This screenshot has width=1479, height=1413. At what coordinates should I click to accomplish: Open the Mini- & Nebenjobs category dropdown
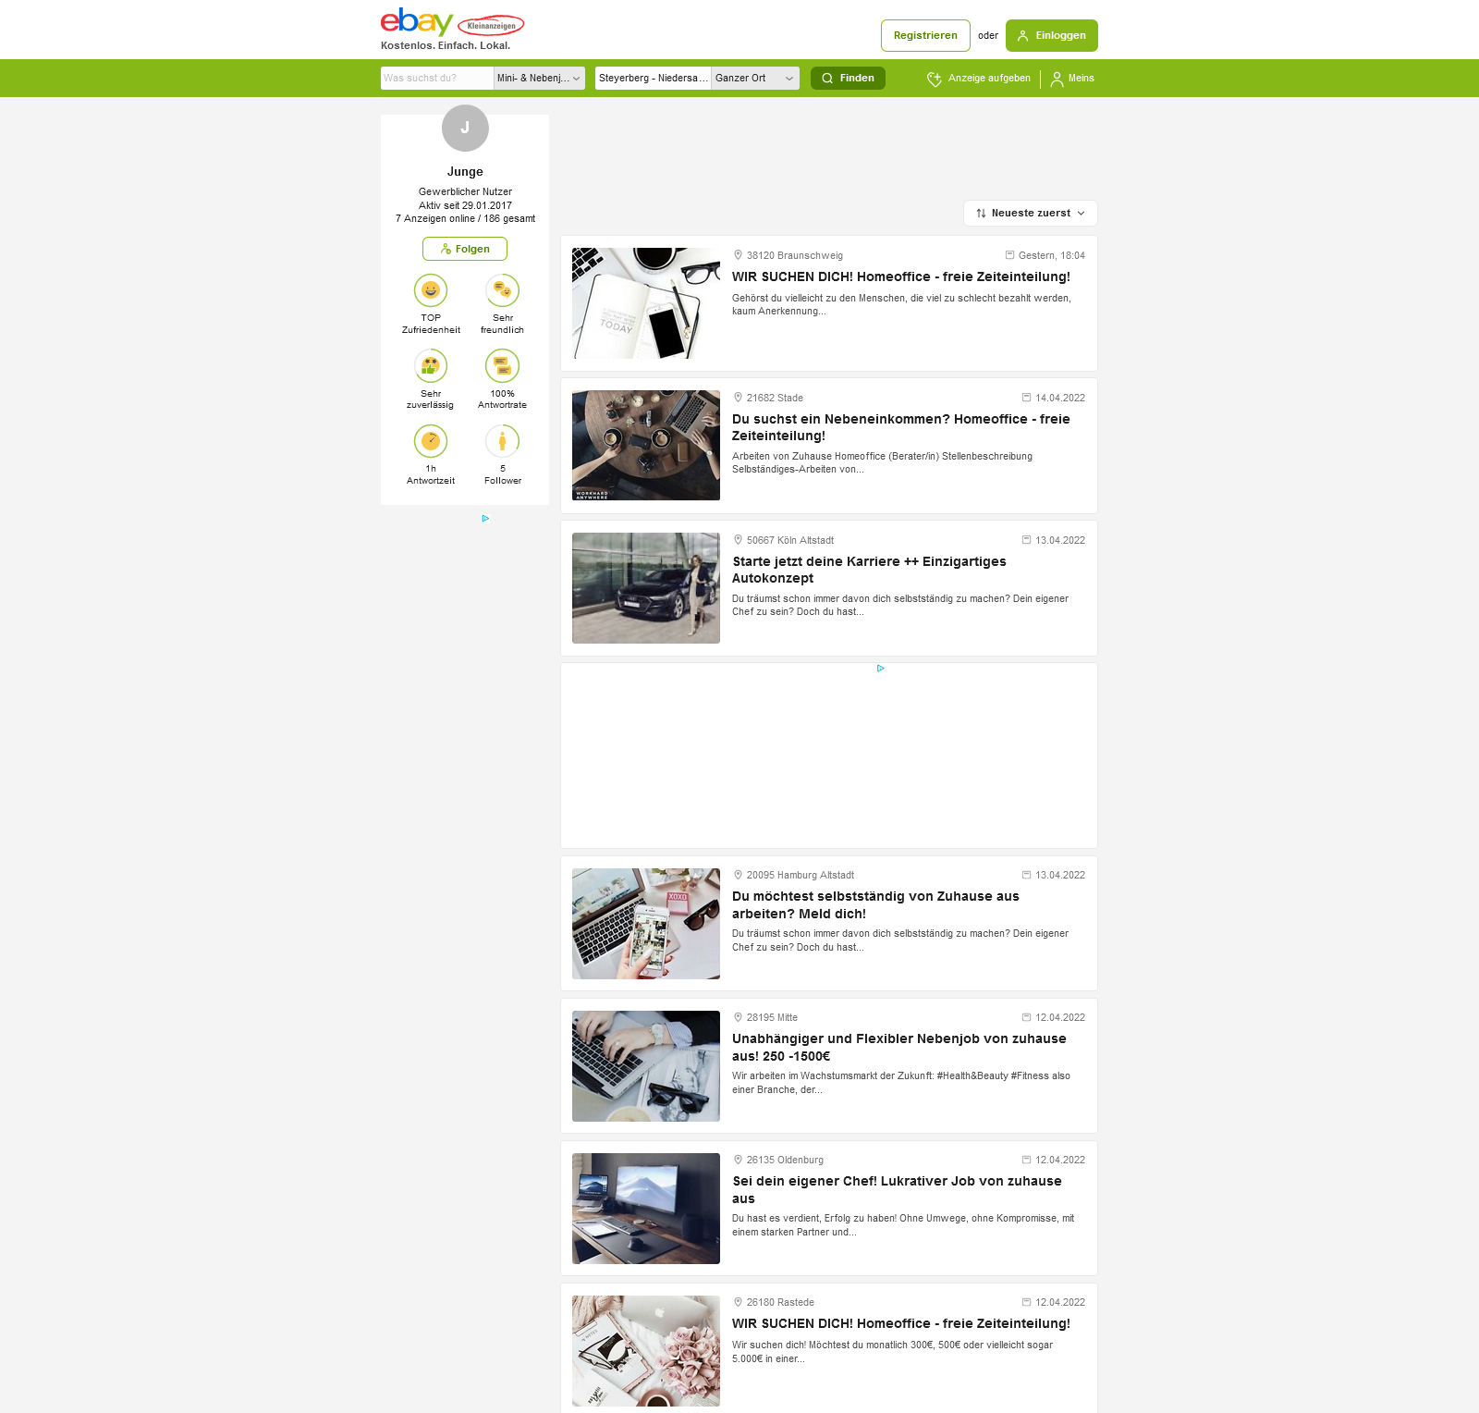coord(539,79)
